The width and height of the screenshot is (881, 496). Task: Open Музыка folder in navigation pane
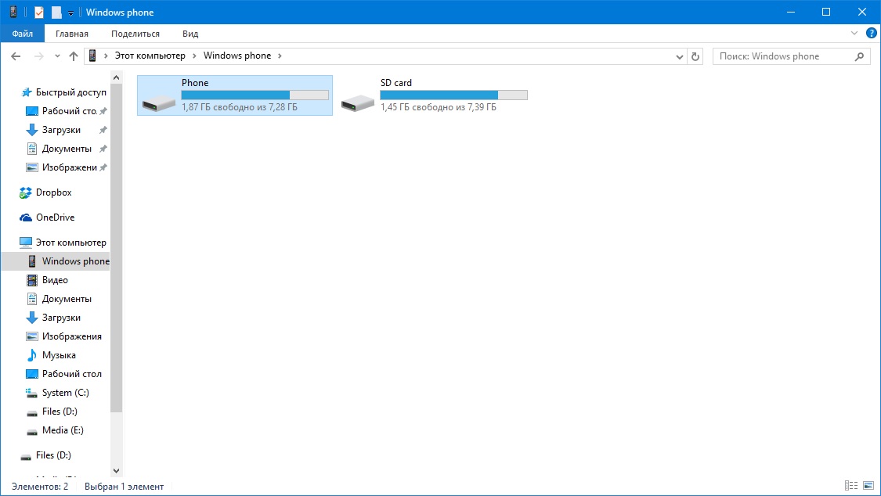(59, 355)
